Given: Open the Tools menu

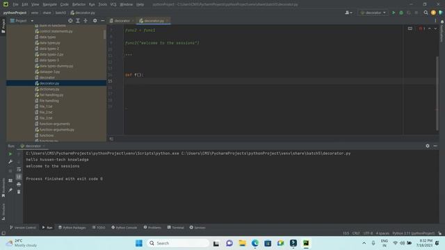Looking at the screenshot, I should pos(103,5).
